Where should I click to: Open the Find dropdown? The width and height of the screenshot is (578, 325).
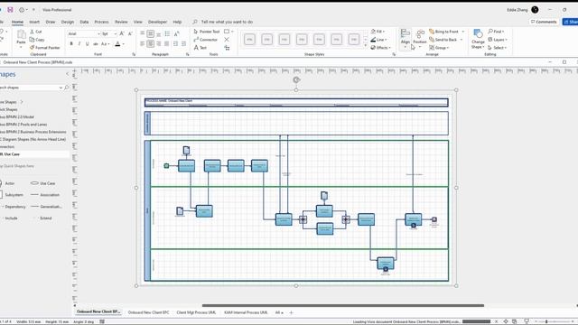[496, 32]
